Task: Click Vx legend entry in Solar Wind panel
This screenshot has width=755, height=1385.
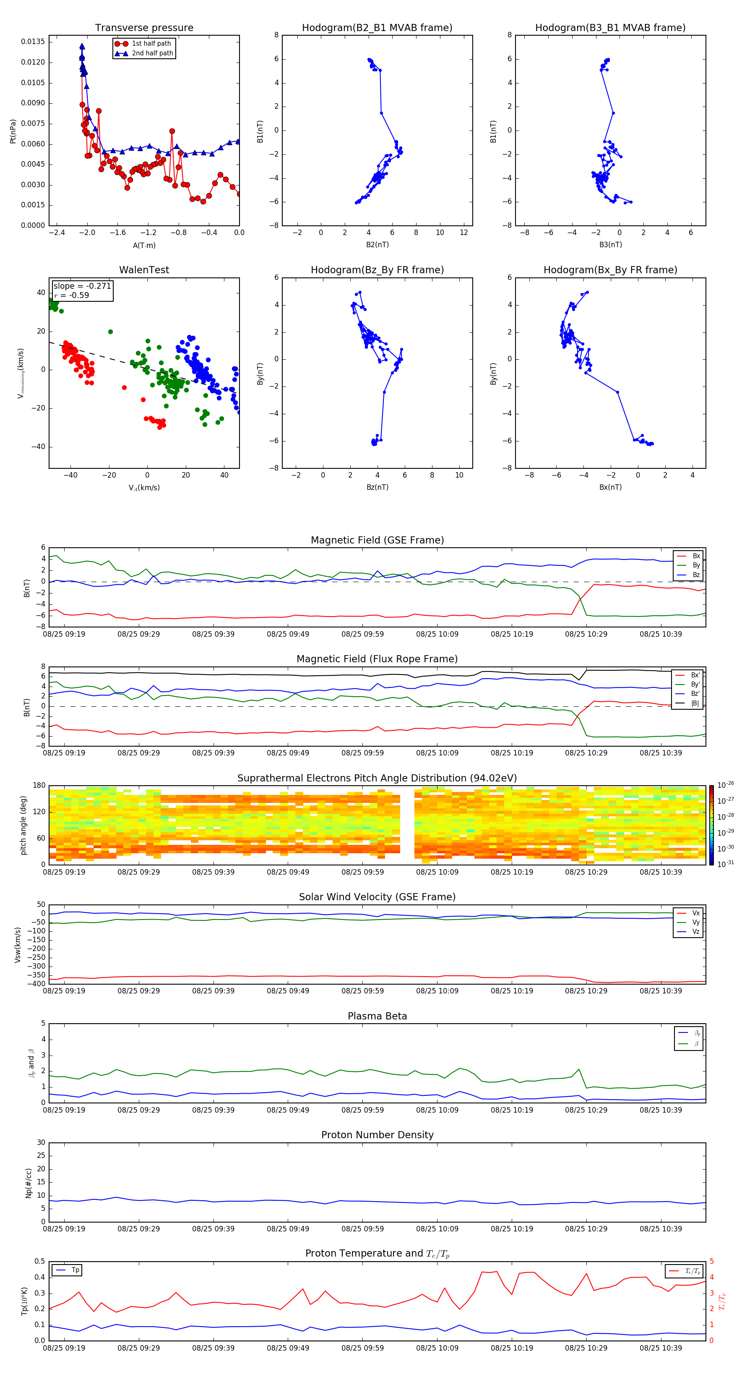Action: pos(688,913)
